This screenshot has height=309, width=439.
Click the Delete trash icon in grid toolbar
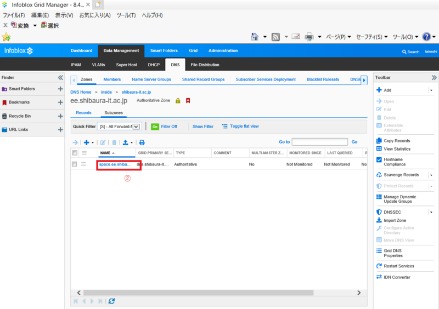[114, 142]
